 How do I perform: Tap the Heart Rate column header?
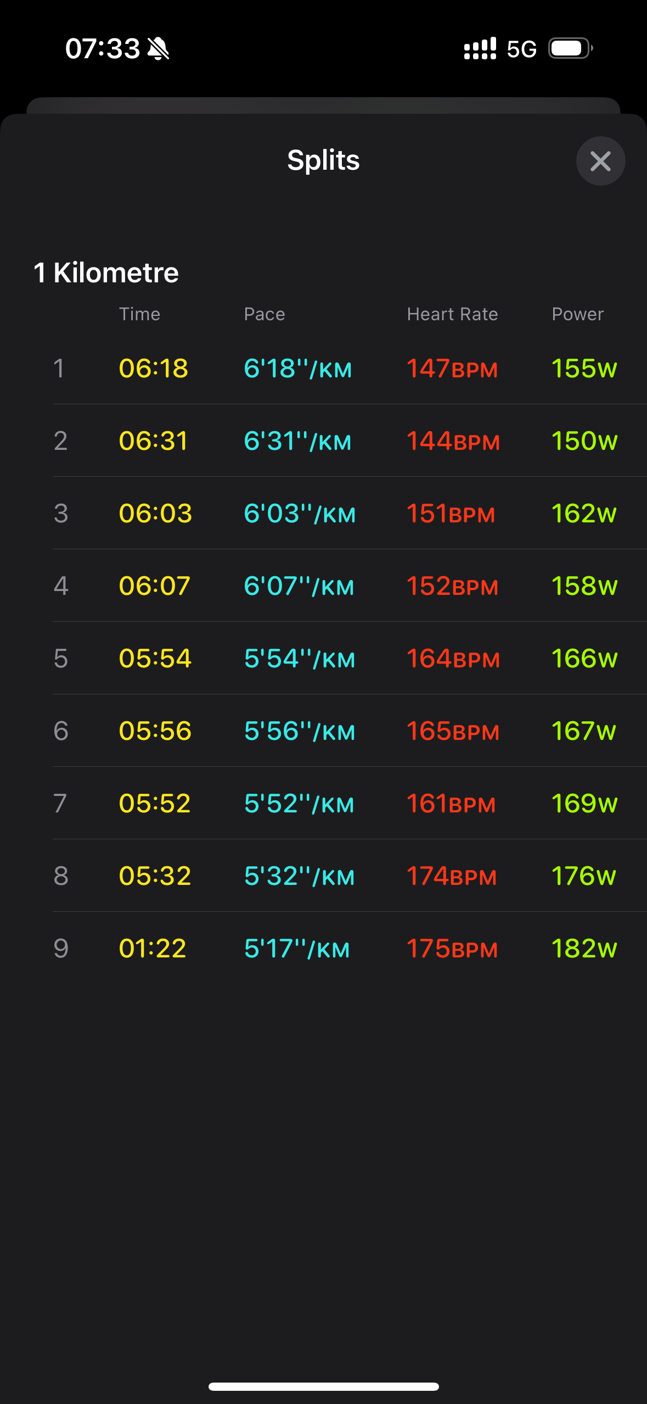coord(452,314)
